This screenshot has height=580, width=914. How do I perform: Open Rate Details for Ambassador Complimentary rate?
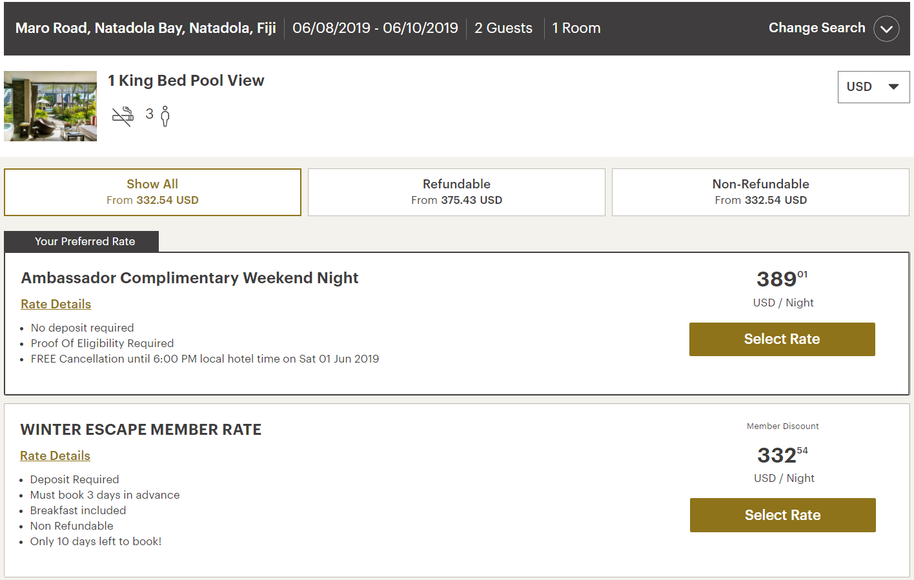click(56, 304)
